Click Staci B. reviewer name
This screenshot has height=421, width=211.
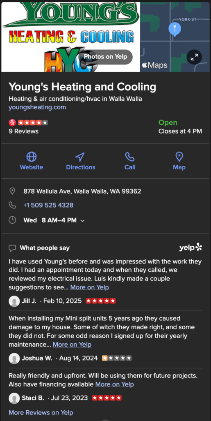tap(33, 398)
